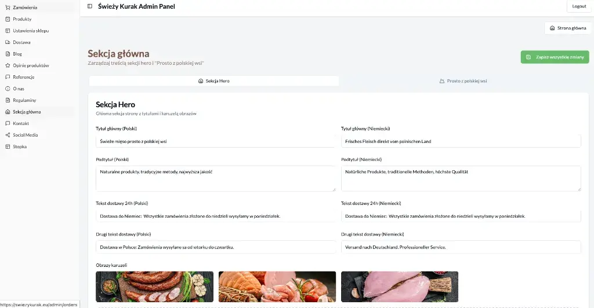Image resolution: width=594 pixels, height=308 pixels.
Task: Switch to the Sekcja Hero tab
Action: tap(214, 81)
